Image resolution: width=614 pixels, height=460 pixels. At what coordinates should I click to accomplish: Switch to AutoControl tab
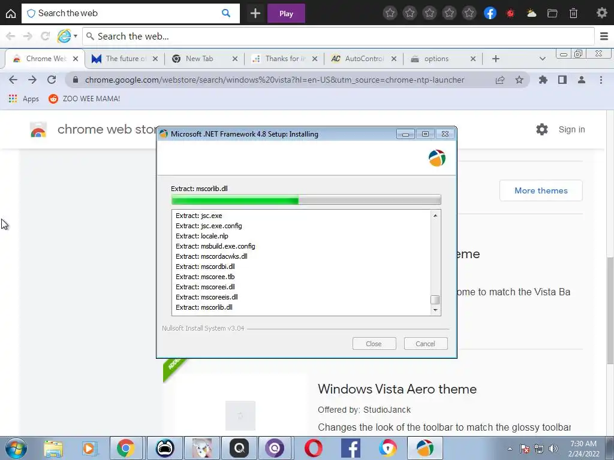click(x=364, y=59)
